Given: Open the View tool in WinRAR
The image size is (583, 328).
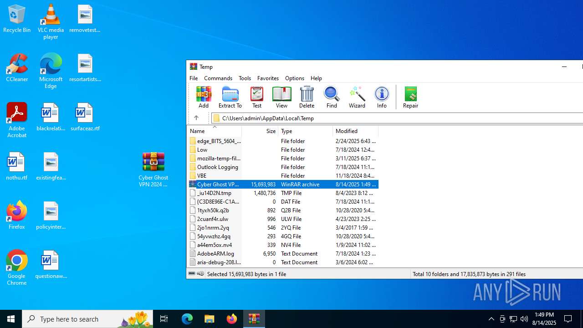Looking at the screenshot, I should coord(281,97).
